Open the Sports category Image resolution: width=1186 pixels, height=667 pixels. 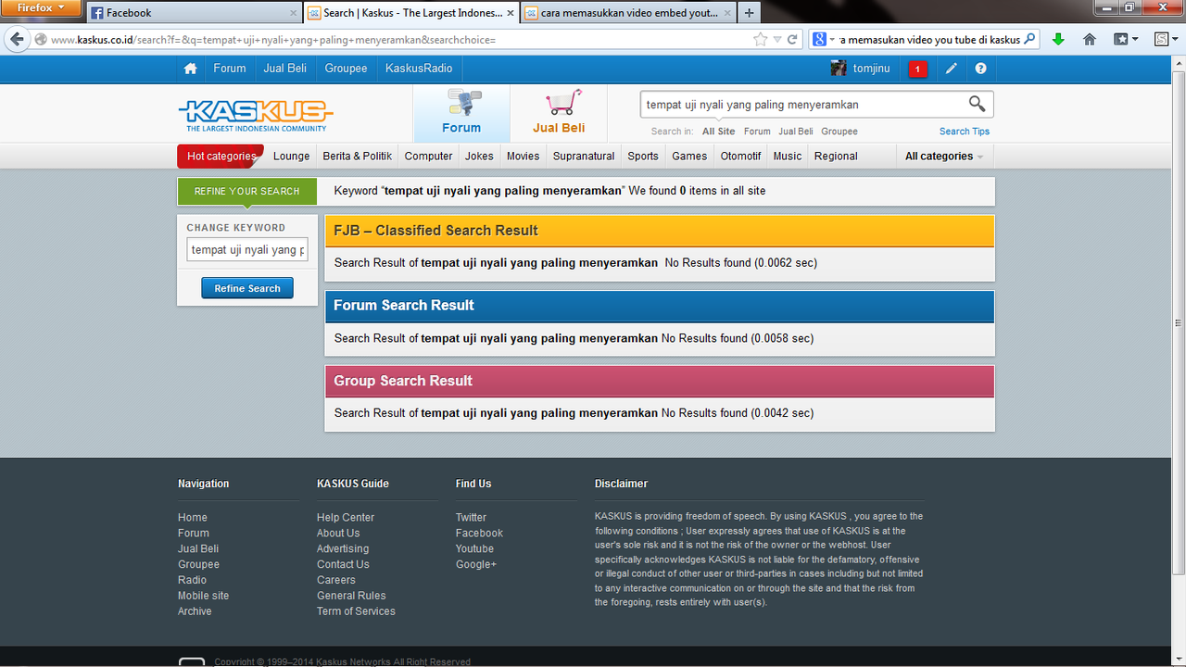(x=643, y=157)
